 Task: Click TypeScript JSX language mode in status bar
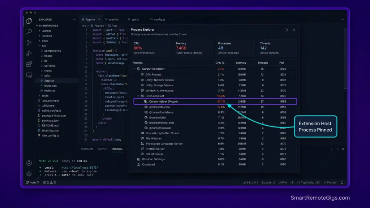(x=309, y=182)
